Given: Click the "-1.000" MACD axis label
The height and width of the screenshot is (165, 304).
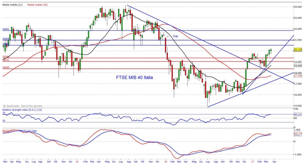Looking at the screenshot, I should point(298,154).
